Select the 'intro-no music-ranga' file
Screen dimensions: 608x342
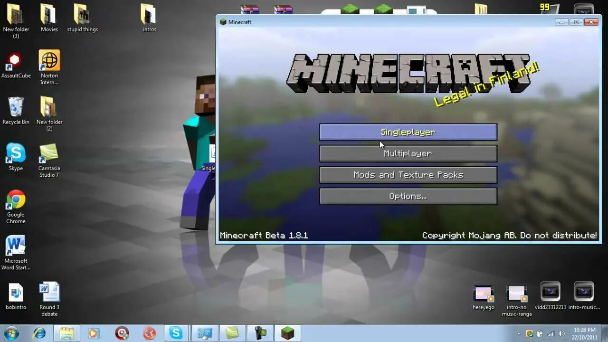click(517, 301)
